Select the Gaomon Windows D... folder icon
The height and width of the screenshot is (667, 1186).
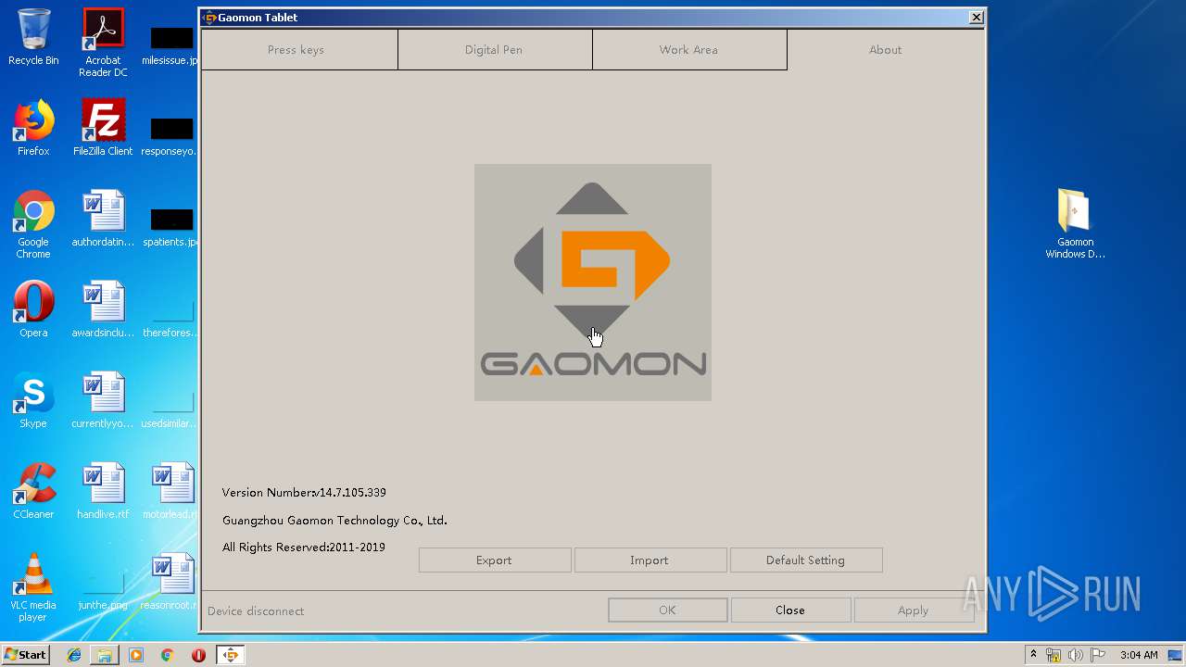1075,224
